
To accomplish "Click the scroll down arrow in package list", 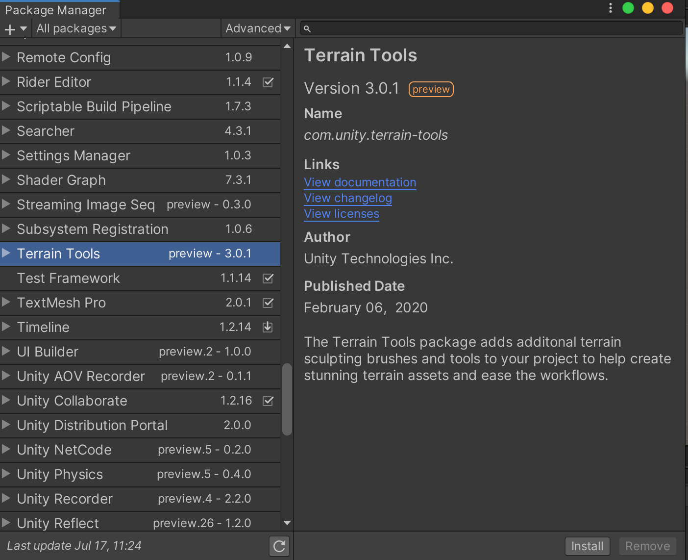I will pos(287,523).
